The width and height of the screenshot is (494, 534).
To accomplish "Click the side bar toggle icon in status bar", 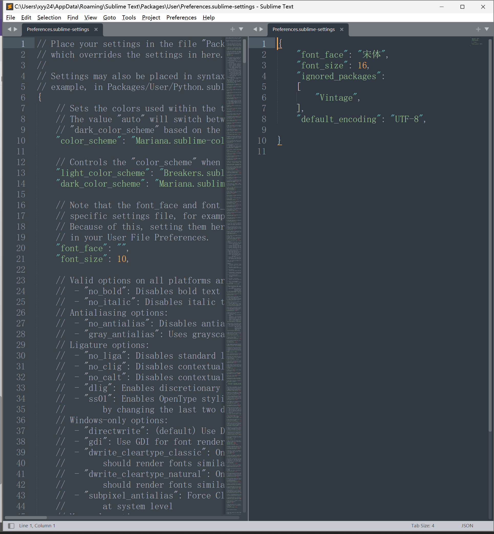I will 11,526.
